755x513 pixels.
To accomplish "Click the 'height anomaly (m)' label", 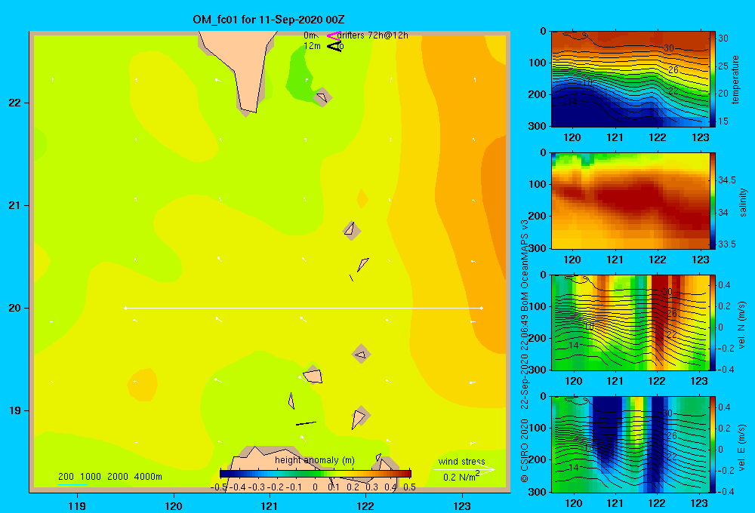I will pos(314,460).
